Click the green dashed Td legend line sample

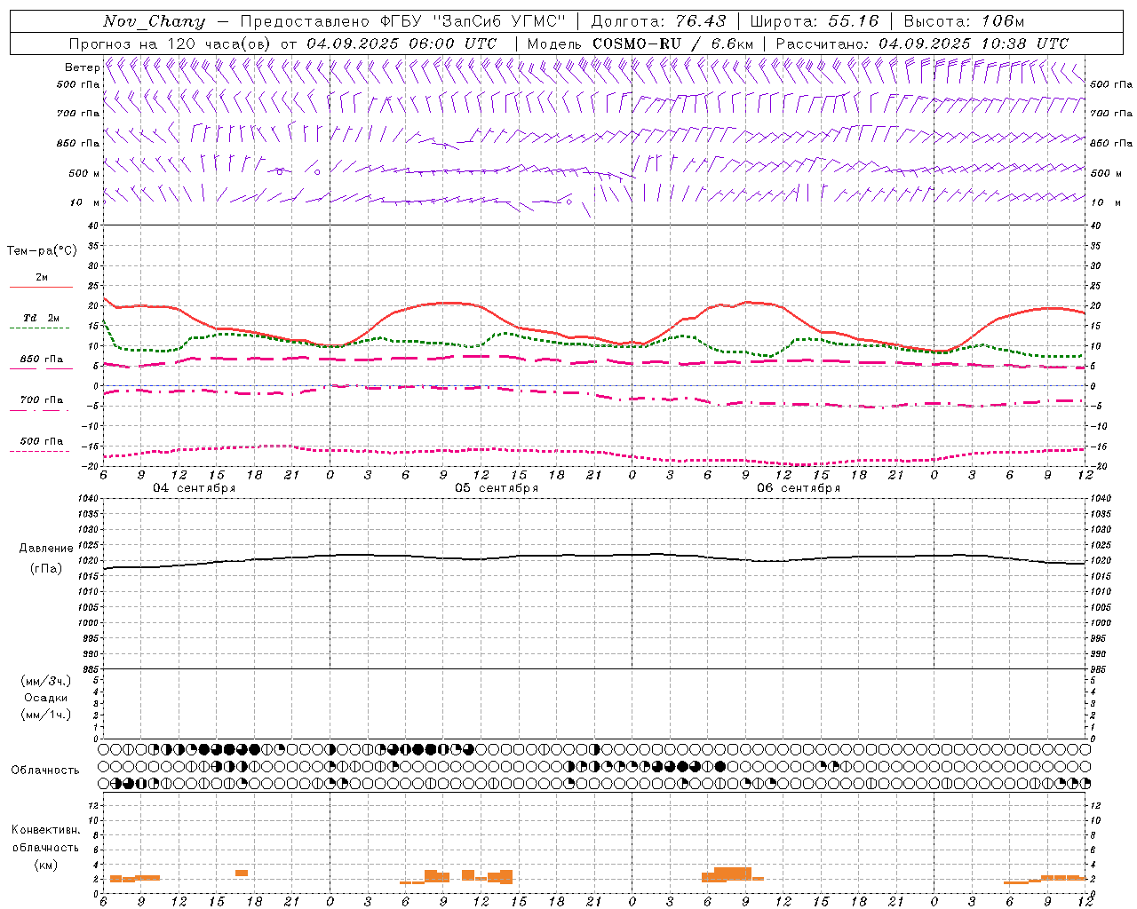tap(39, 328)
